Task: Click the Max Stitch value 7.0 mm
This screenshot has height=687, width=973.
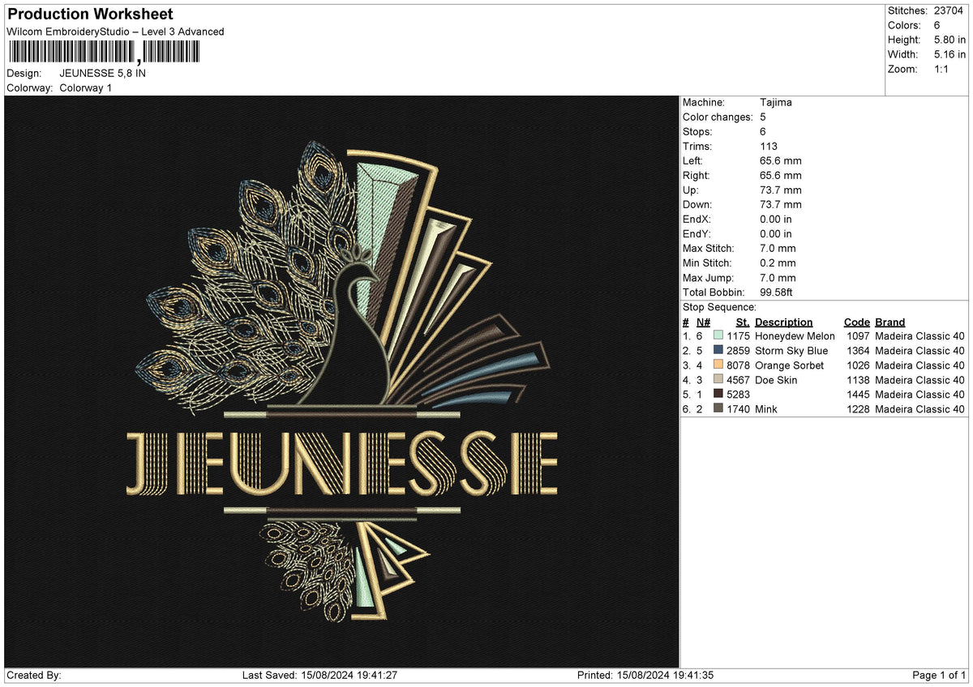Action: pyautogui.click(x=778, y=248)
